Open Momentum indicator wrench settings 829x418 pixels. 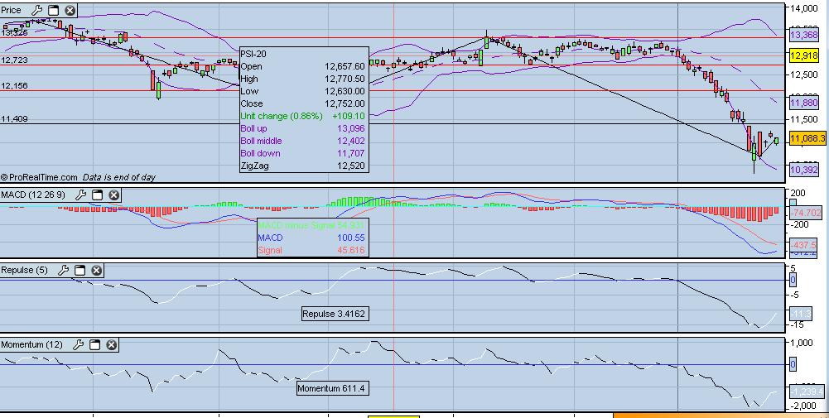point(78,345)
